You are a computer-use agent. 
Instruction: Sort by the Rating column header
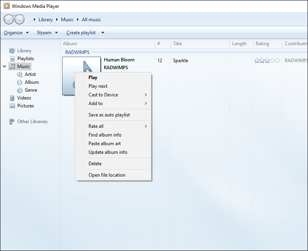pyautogui.click(x=268, y=44)
